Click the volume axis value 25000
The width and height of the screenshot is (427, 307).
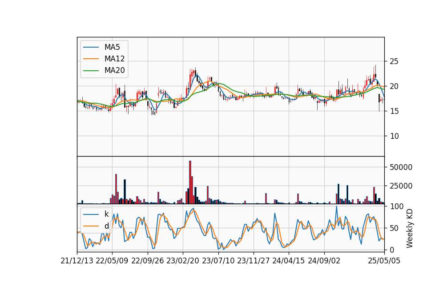tap(401, 186)
